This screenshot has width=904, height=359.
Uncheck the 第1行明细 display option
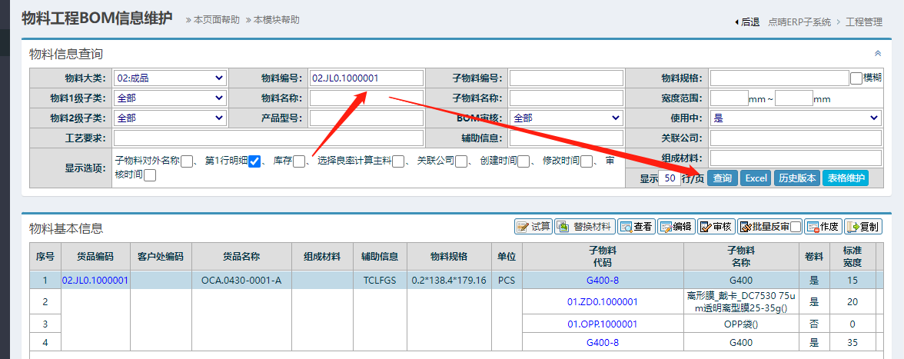point(255,162)
